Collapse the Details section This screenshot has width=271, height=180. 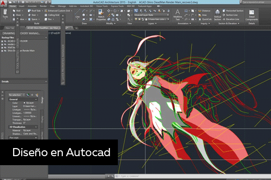(46, 81)
